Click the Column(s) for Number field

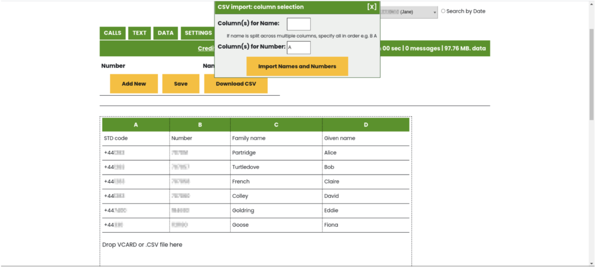(299, 47)
